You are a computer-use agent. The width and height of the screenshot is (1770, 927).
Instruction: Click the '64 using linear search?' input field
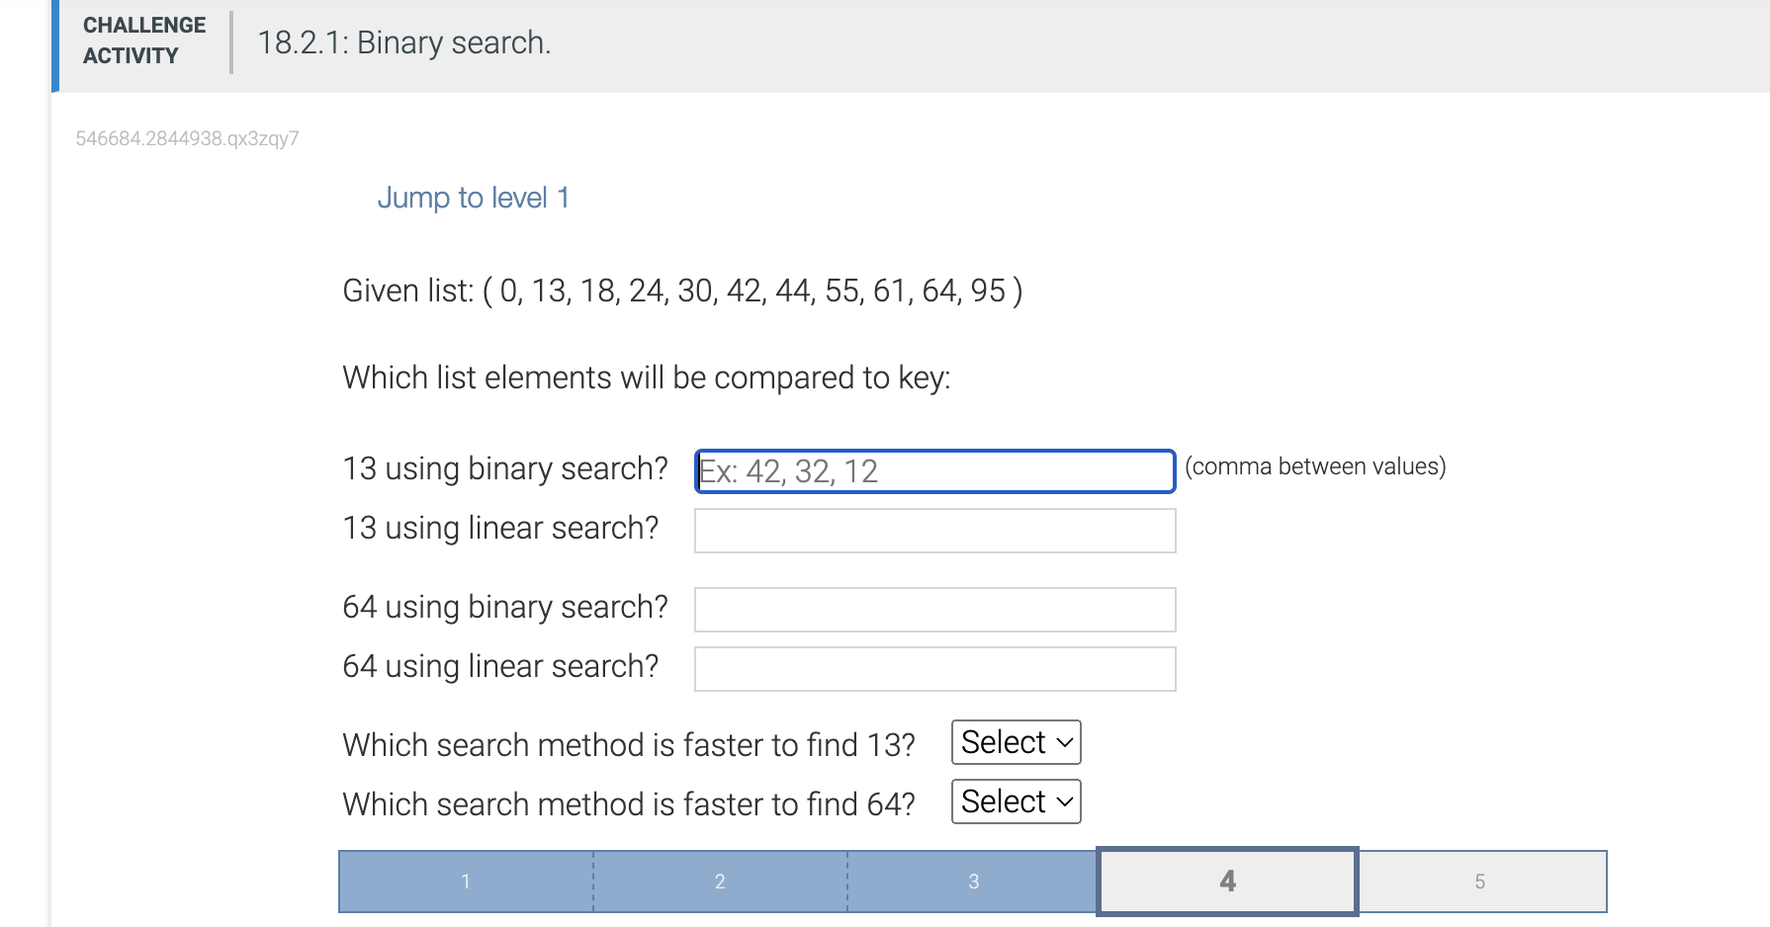coord(933,668)
